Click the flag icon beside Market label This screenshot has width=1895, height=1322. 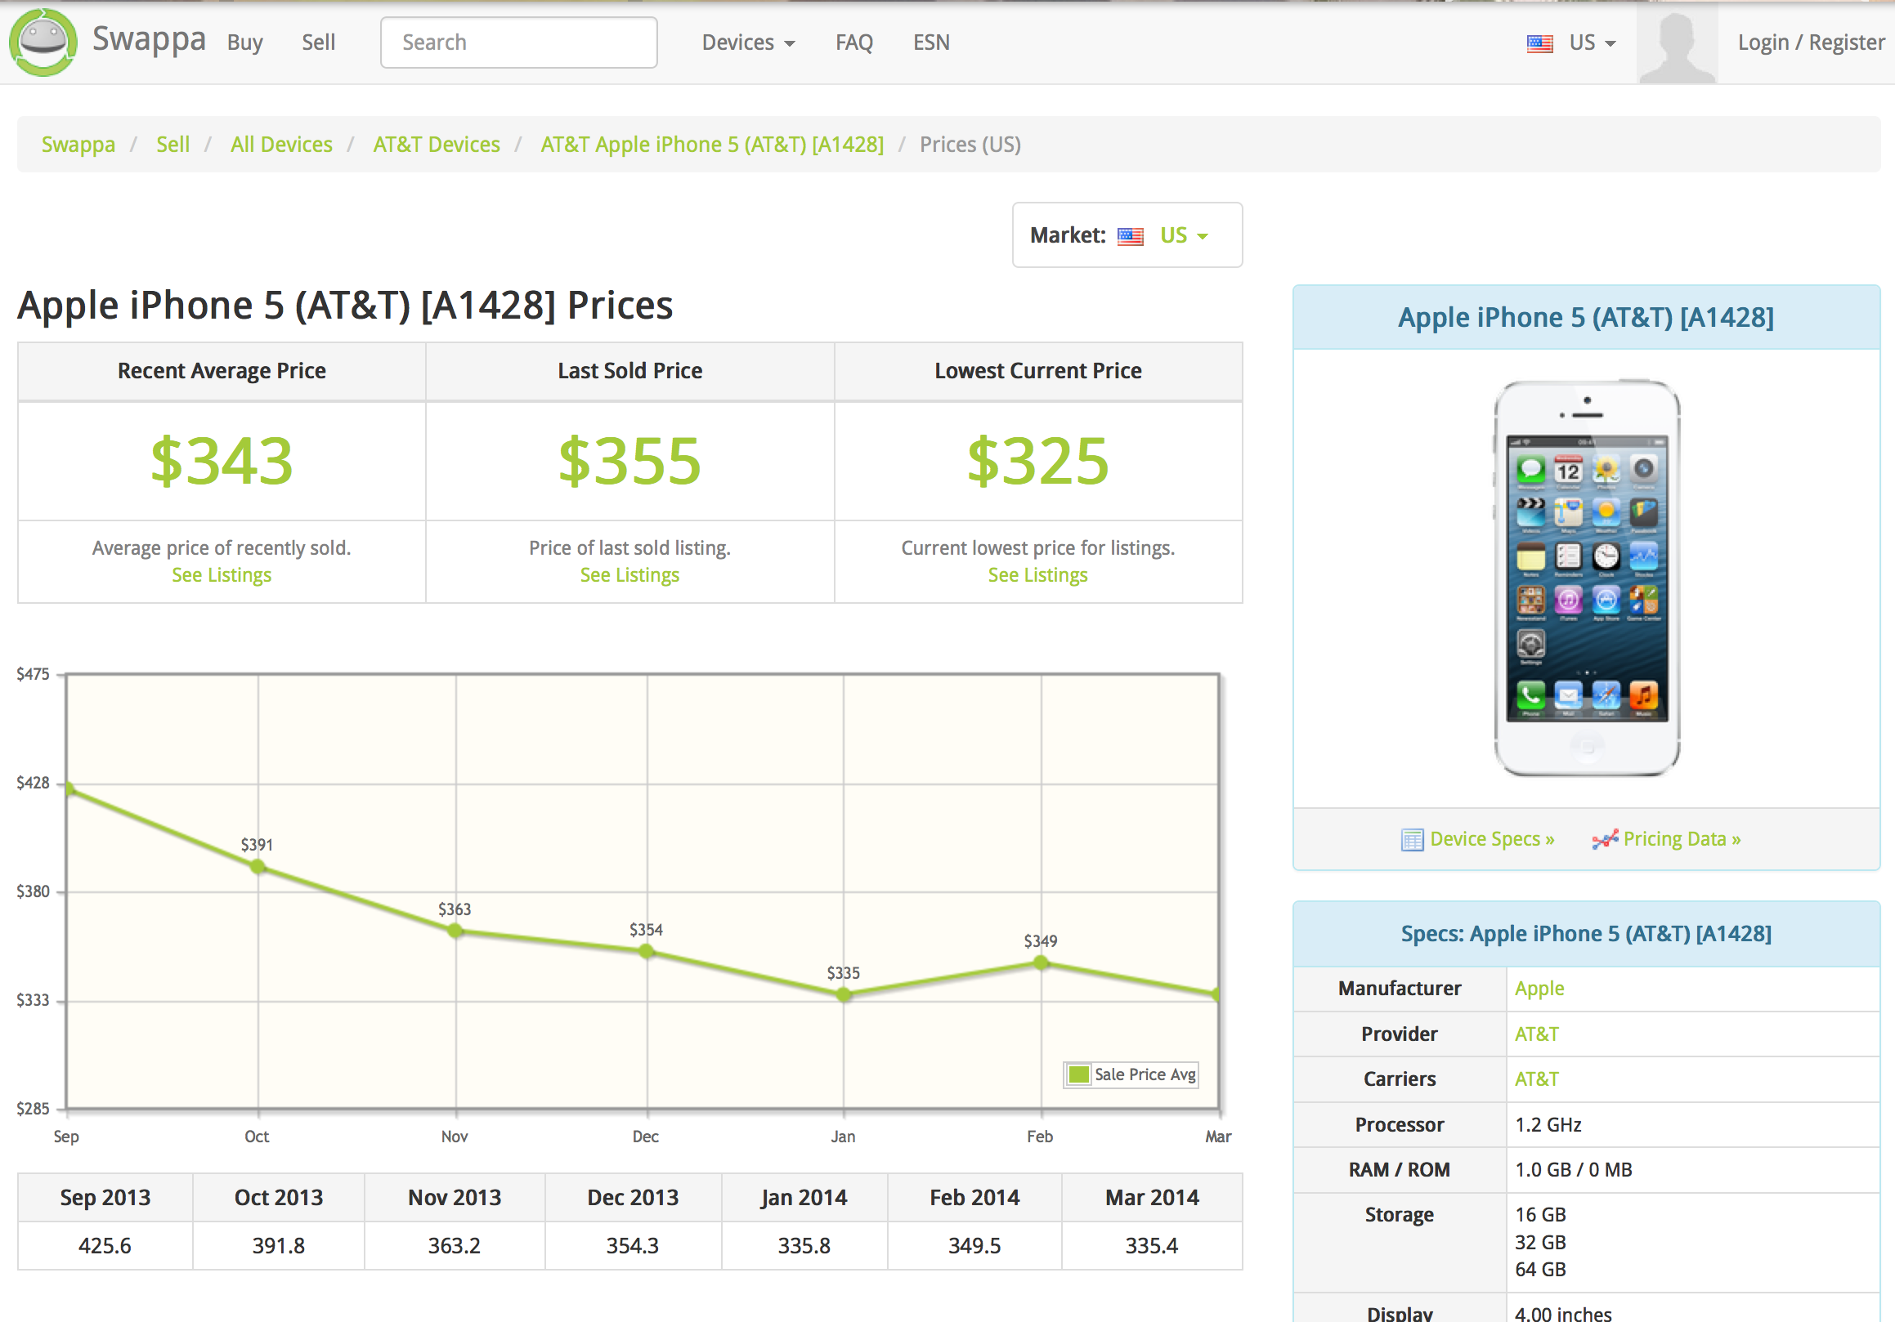(x=1130, y=237)
